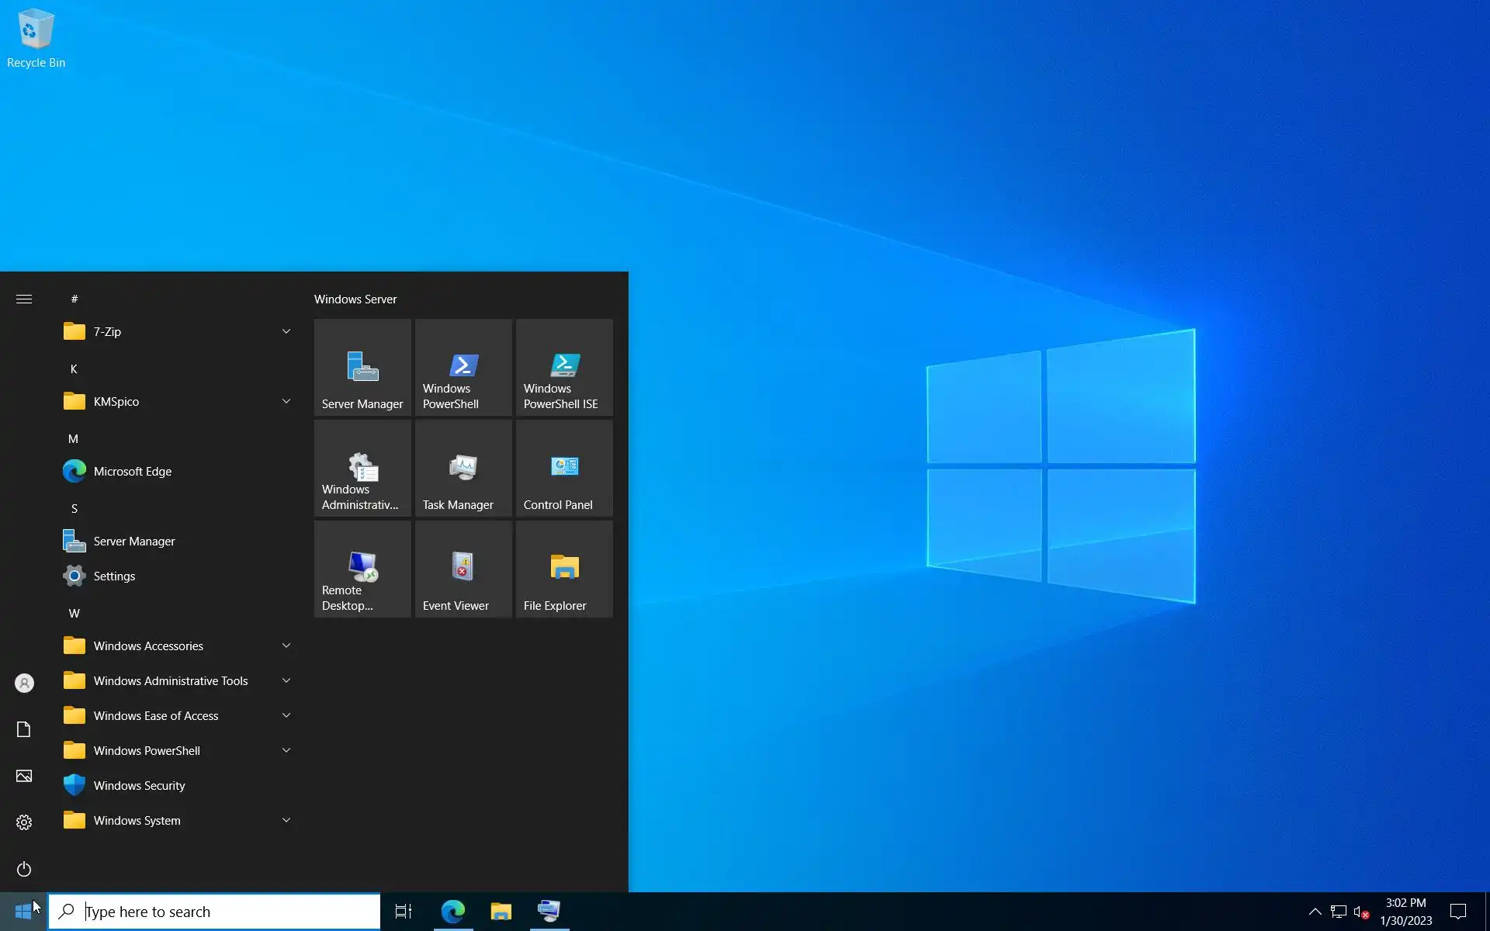Click the taskbar search box

point(215,912)
